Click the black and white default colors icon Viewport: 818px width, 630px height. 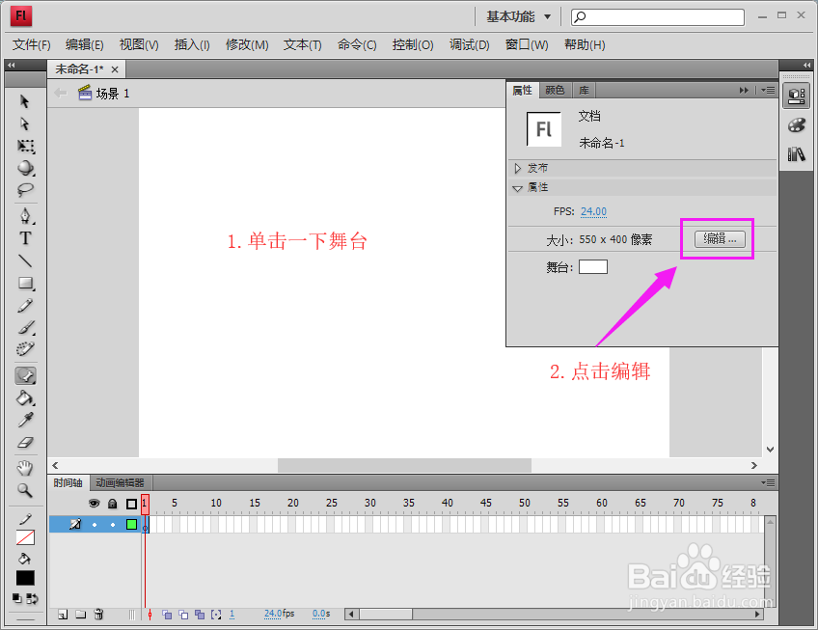click(x=17, y=598)
